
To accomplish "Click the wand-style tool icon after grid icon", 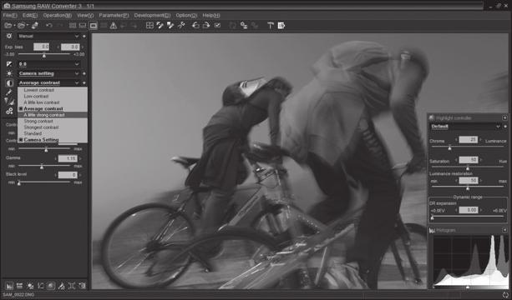I will click(x=160, y=25).
